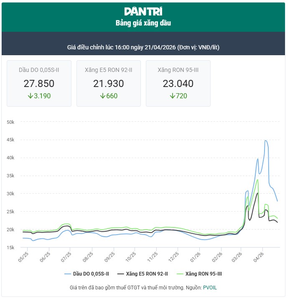The height and width of the screenshot is (299, 290).
Task: Click the green down arrow beside 720
Action: click(172, 96)
